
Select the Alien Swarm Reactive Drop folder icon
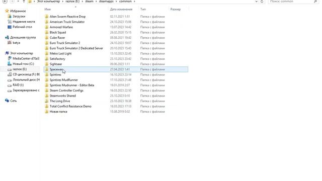pyautogui.click(x=47, y=17)
